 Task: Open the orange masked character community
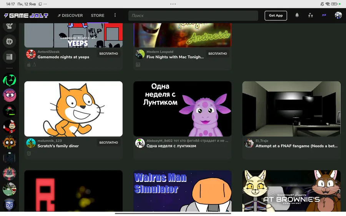[9, 142]
